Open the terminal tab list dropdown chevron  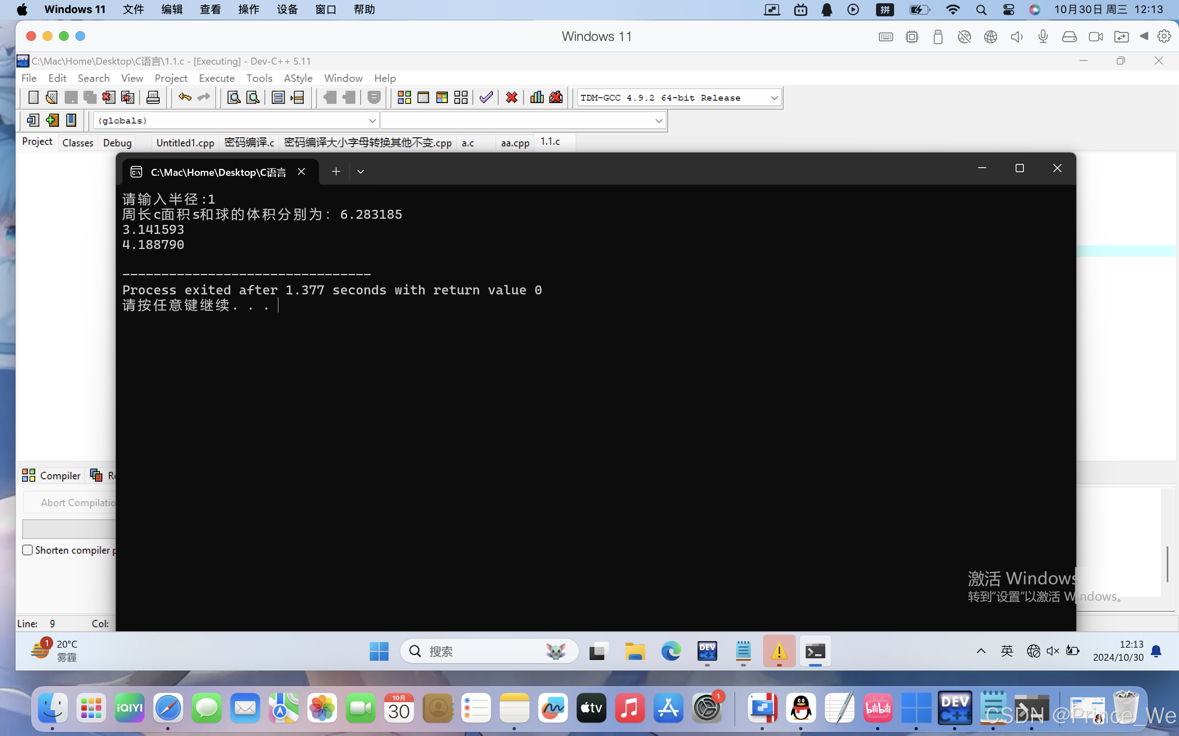(361, 171)
